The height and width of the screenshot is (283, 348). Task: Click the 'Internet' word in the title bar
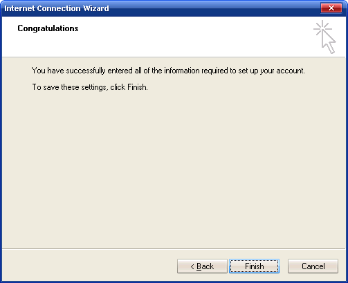click(19, 8)
